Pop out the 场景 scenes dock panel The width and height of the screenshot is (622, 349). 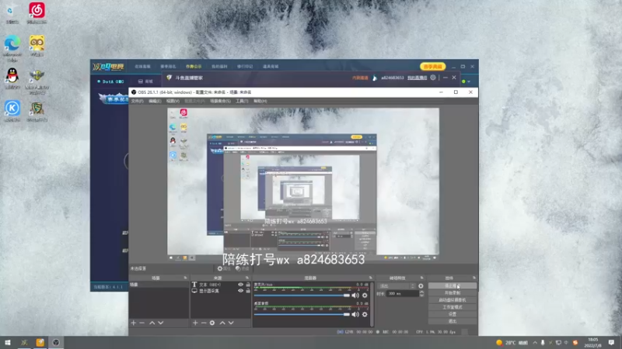(x=185, y=278)
